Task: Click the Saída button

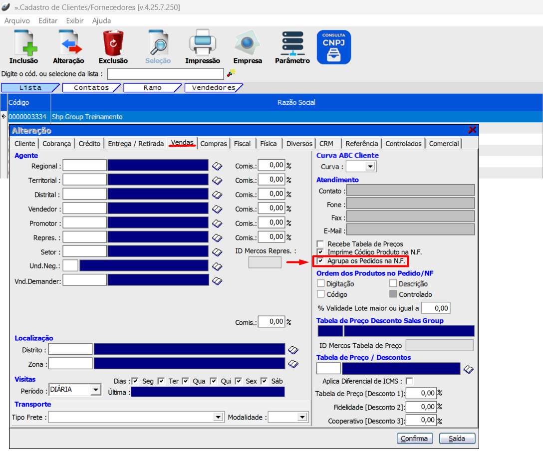Action: point(457,439)
